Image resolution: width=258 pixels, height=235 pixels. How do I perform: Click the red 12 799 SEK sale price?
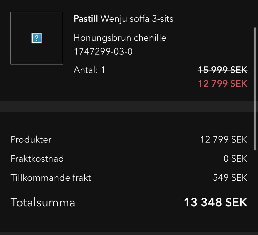click(223, 84)
